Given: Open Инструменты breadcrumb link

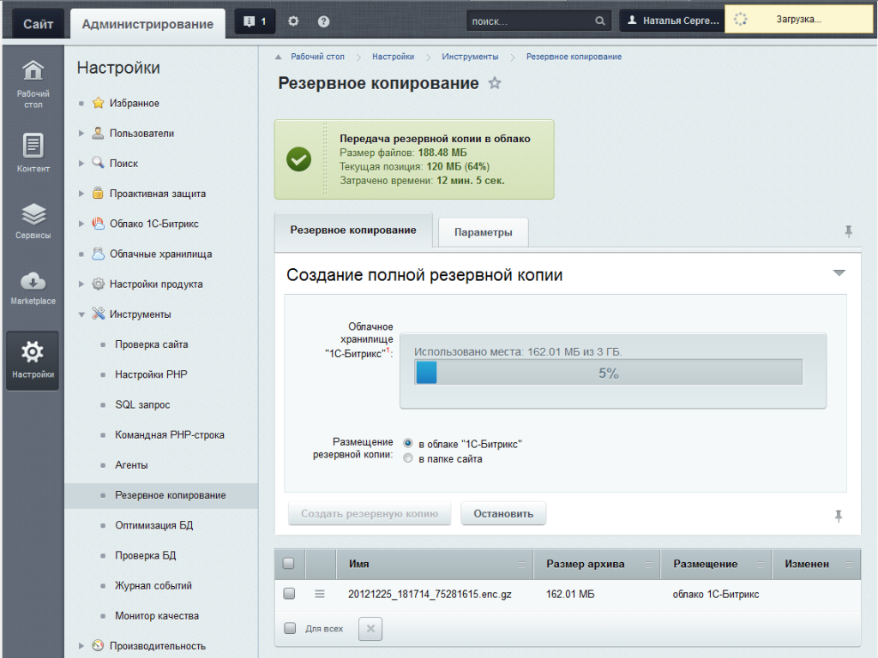Looking at the screenshot, I should (x=470, y=57).
